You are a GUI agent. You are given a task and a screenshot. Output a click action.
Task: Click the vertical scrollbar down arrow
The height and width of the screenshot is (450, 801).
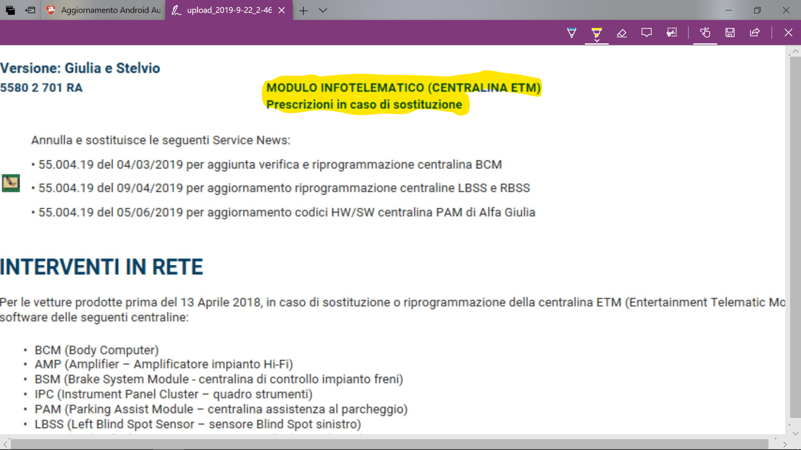tap(795, 433)
